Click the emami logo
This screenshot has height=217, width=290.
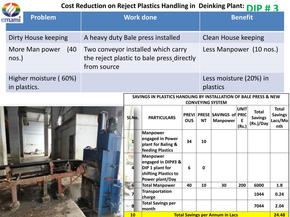coord(11,12)
